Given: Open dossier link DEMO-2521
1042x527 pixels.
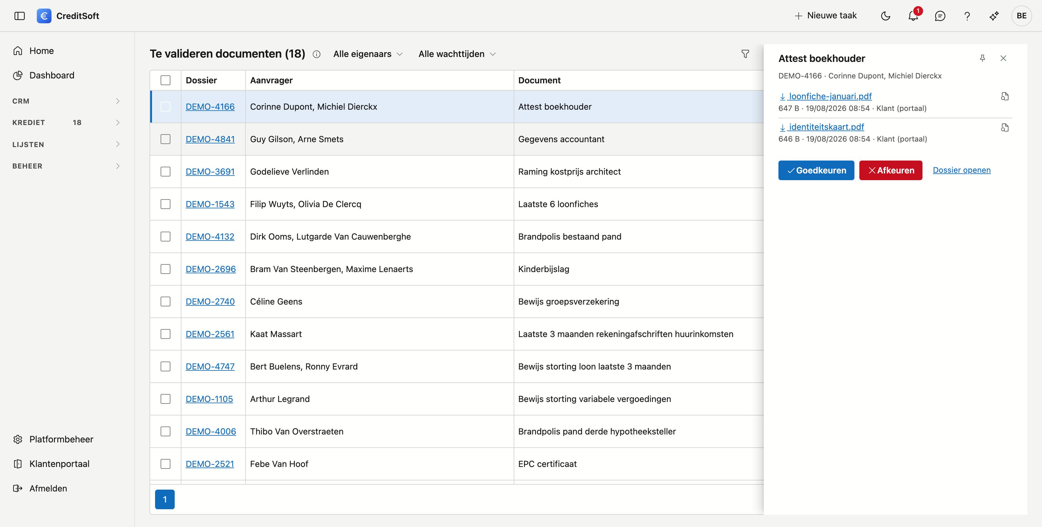Looking at the screenshot, I should 210,464.
